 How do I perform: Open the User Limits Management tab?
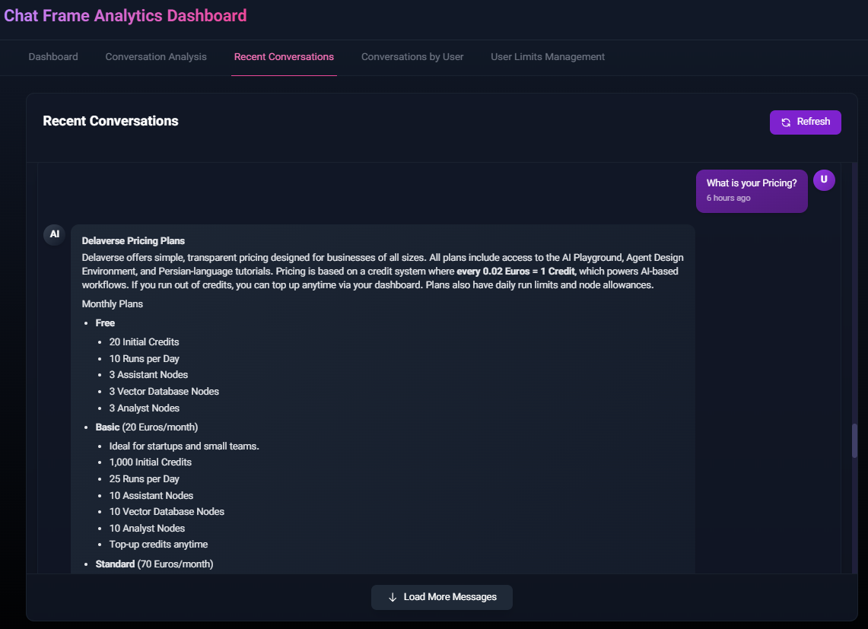click(x=548, y=57)
